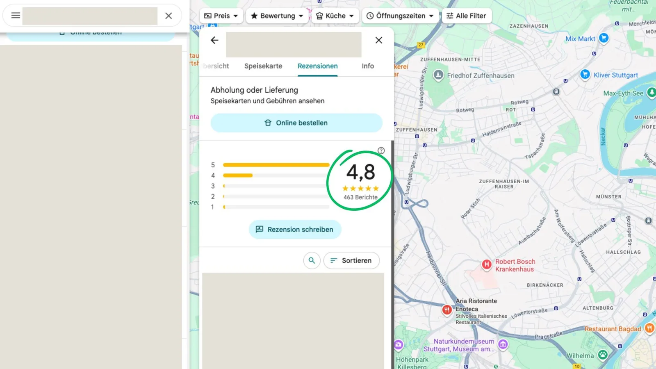This screenshot has width=656, height=369.
Task: Click the rating help question mark icon
Action: pos(381,150)
